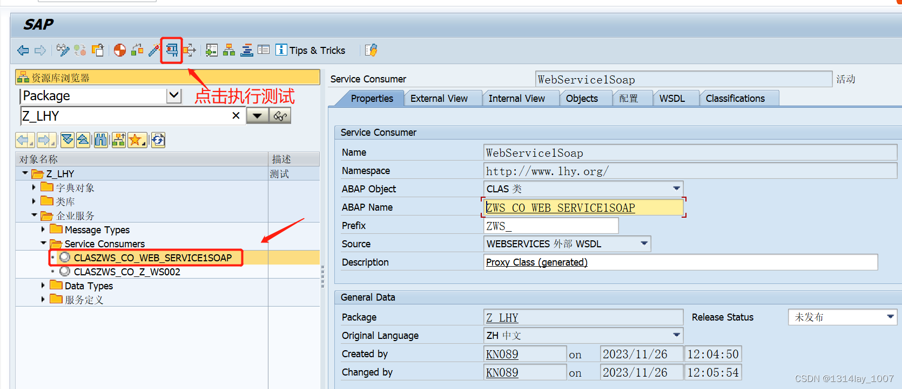This screenshot has width=902, height=389.
Task: Click the magic wand icon in the toolbar
Action: tap(154, 51)
